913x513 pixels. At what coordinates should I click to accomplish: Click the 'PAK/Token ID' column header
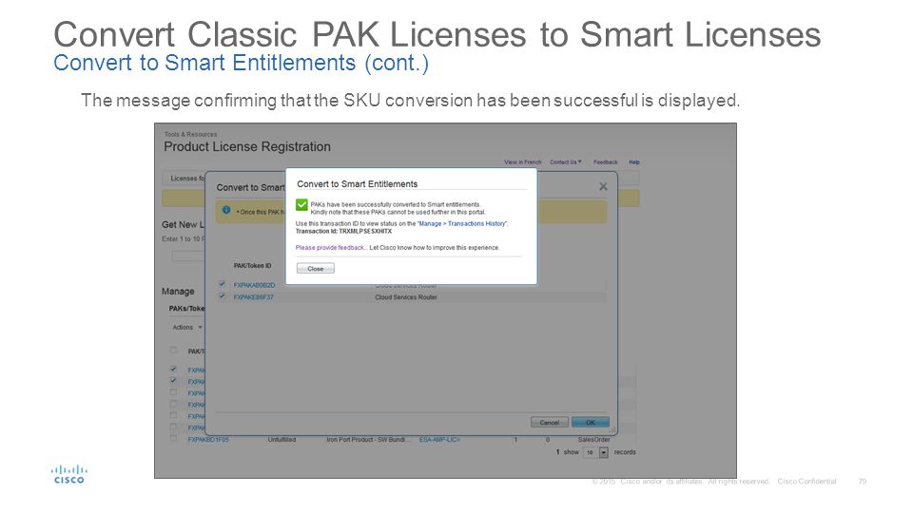[252, 265]
